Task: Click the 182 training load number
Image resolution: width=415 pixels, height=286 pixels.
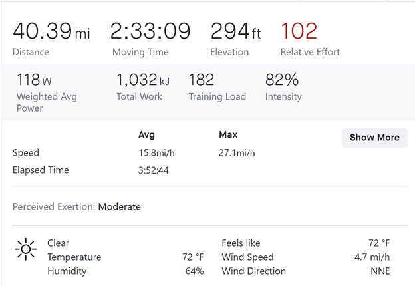Action: [202, 80]
